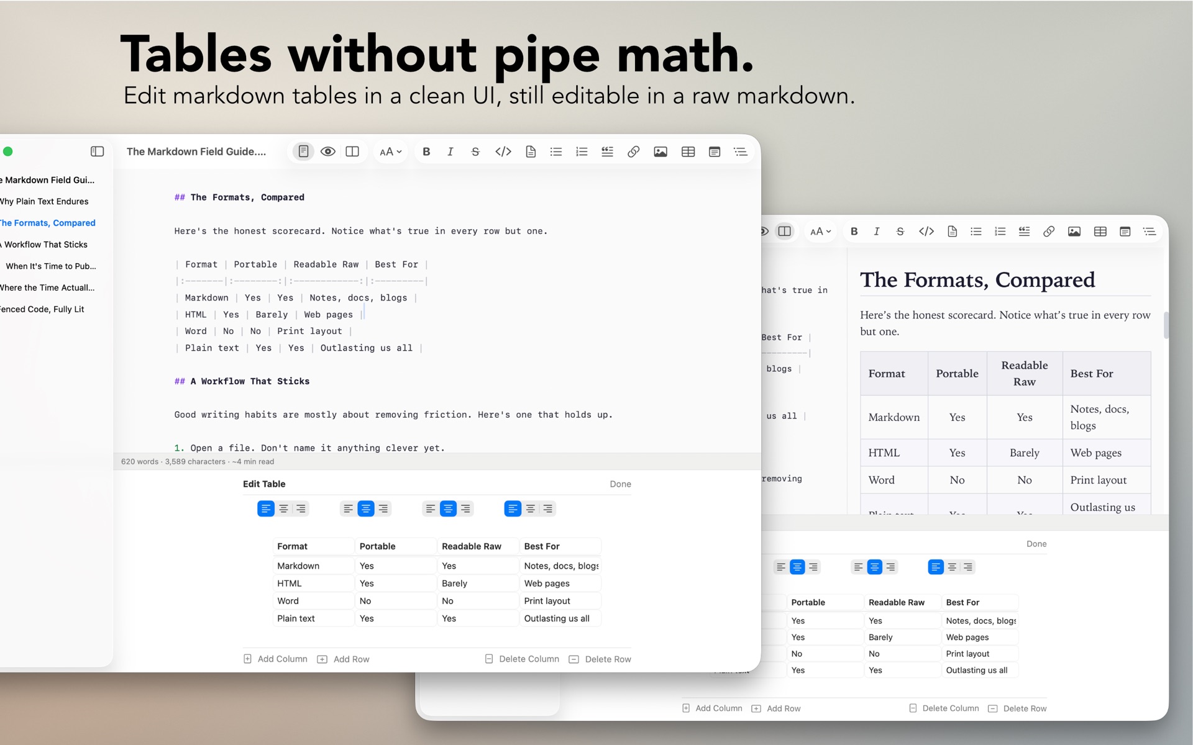Insert inline code in the back window
The width and height of the screenshot is (1193, 745).
coord(926,232)
